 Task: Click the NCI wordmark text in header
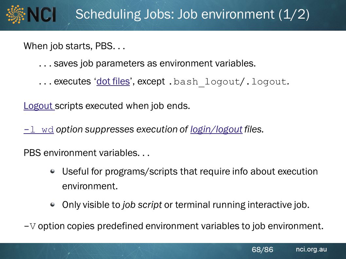42,15
